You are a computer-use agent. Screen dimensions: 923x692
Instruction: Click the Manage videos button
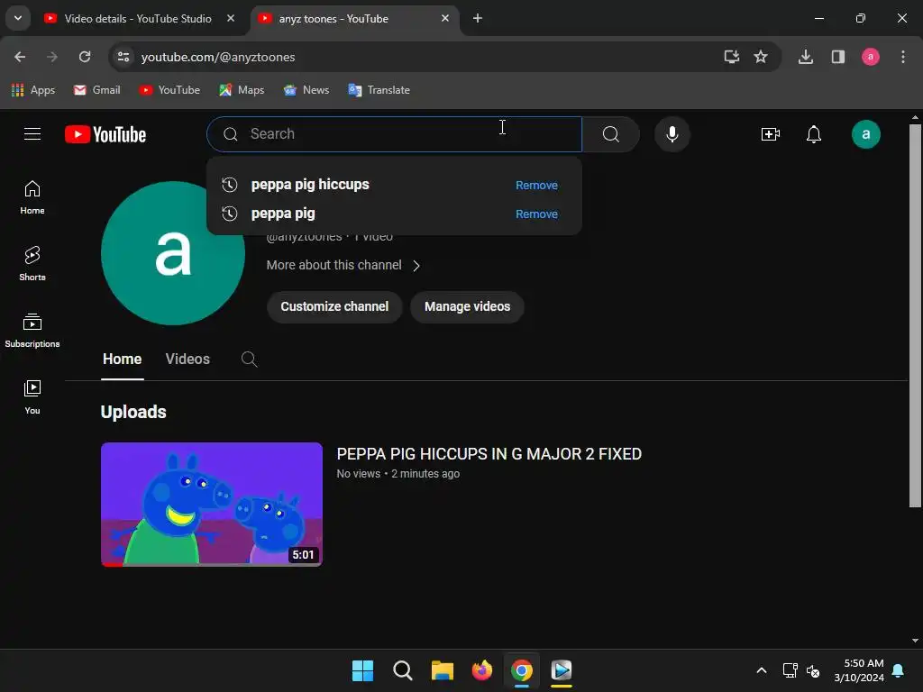[467, 306]
